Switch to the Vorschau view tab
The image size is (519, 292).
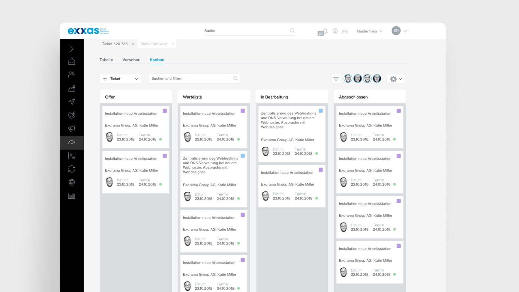(131, 60)
